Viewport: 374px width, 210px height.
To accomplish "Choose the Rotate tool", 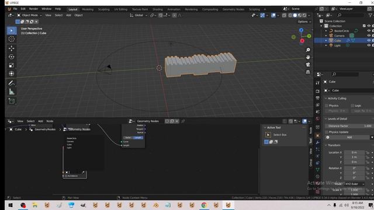I will pos(12,57).
